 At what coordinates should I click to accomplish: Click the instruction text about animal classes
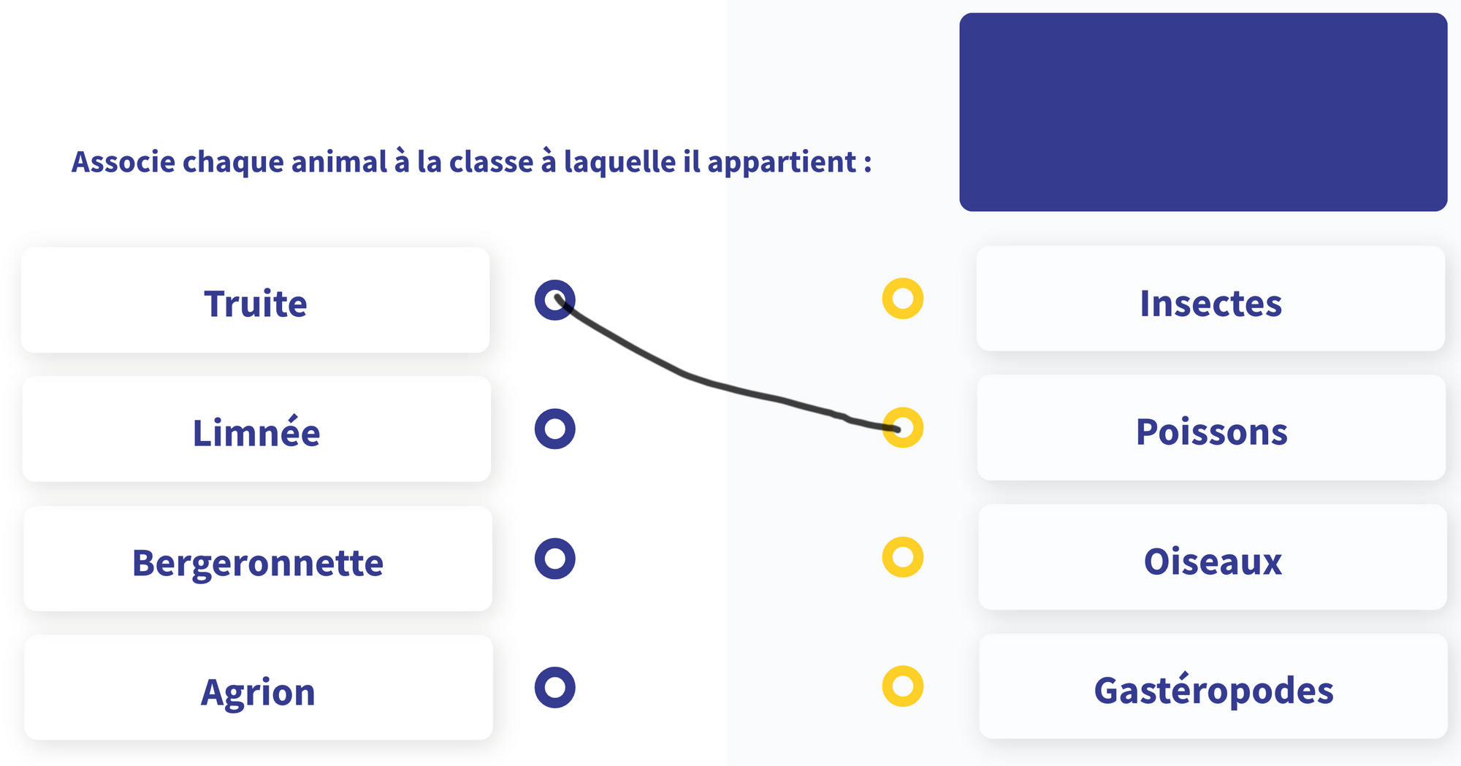[472, 162]
